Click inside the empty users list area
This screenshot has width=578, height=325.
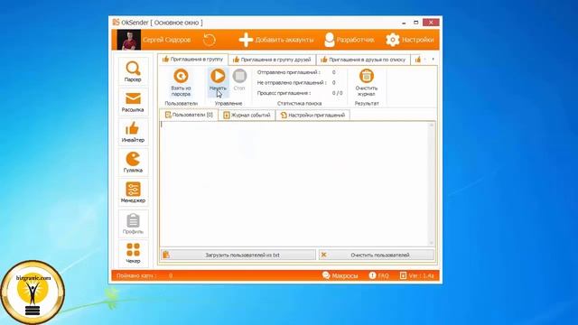click(x=294, y=184)
